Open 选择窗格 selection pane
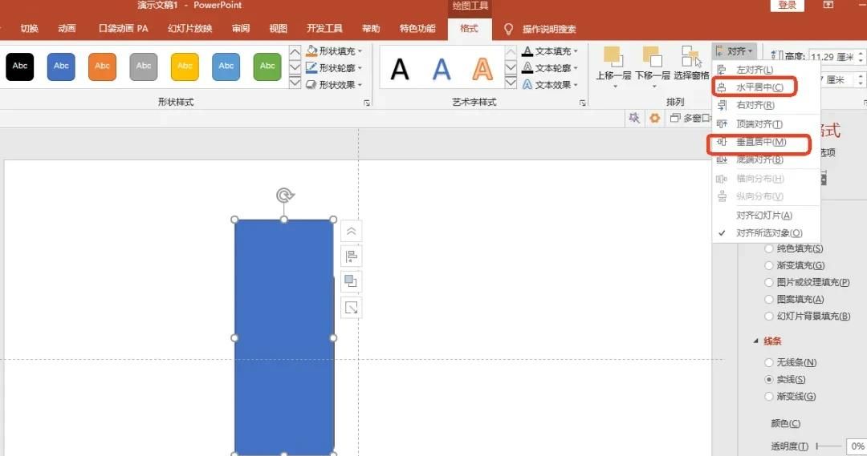Image resolution: width=867 pixels, height=456 pixels. click(691, 63)
